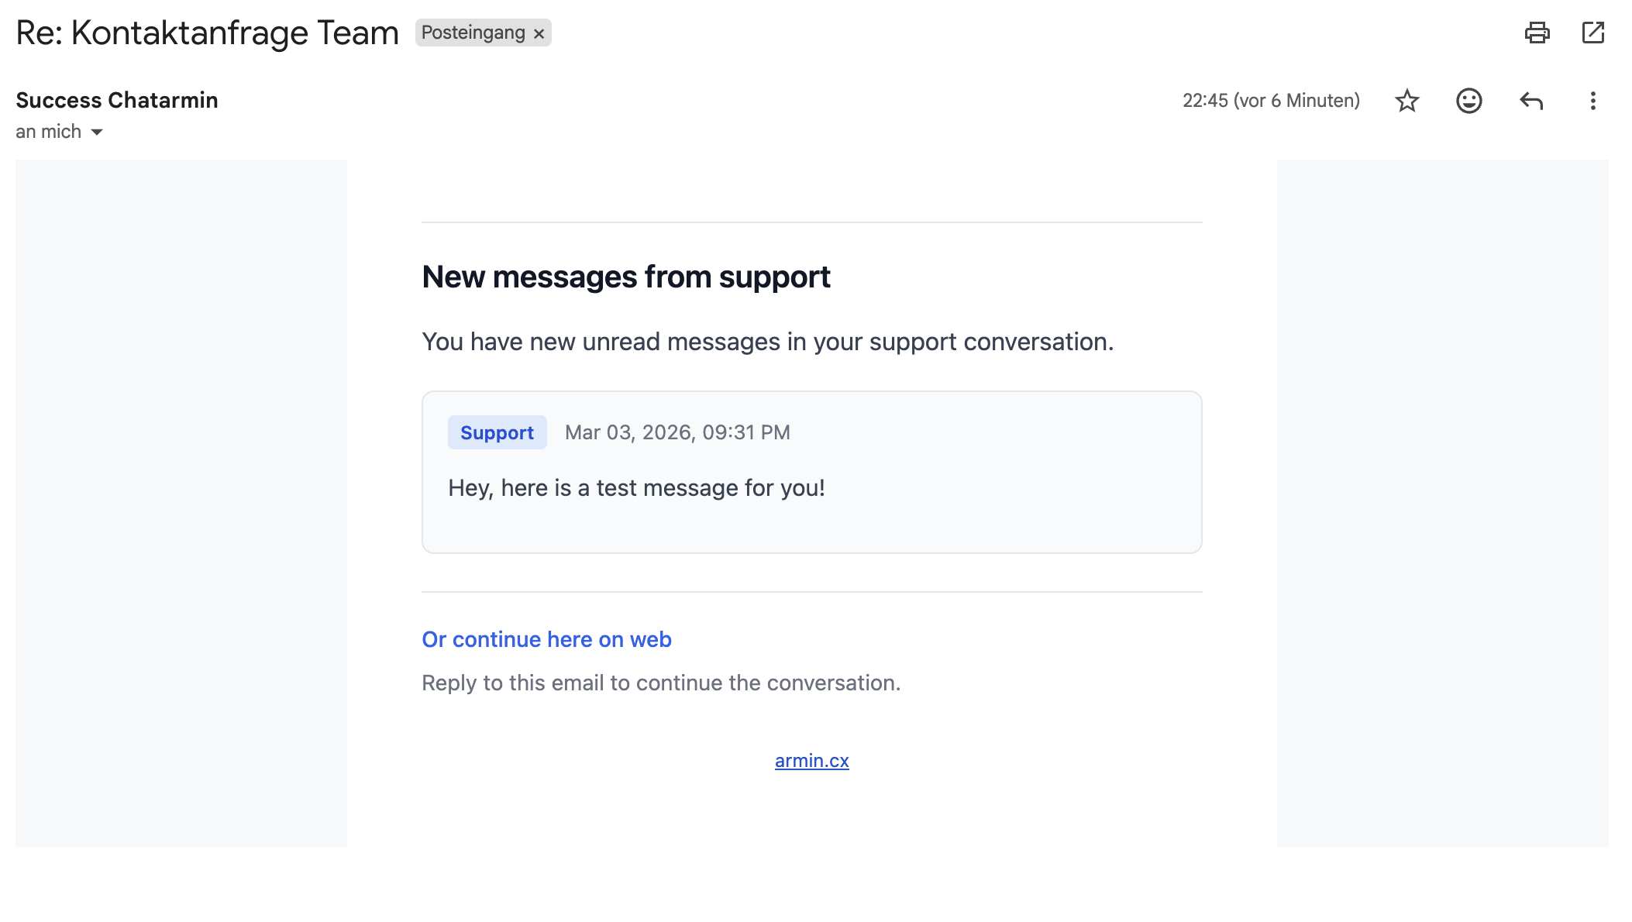Viewport: 1632px width, 922px height.
Task: Open the email in a new window
Action: pyautogui.click(x=1592, y=33)
